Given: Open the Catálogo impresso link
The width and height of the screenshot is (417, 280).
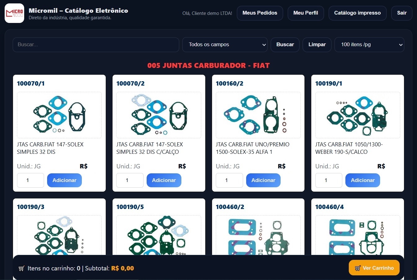Looking at the screenshot, I should (357, 13).
